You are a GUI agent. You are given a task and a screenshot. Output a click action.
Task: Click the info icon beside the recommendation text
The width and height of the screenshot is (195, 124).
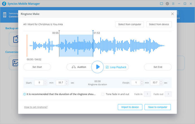25,94
